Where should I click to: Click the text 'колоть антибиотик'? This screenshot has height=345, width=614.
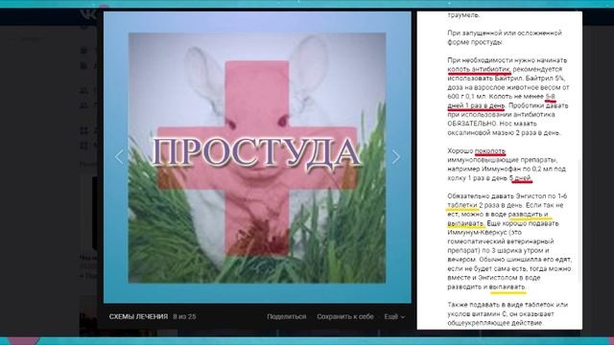tap(479, 69)
